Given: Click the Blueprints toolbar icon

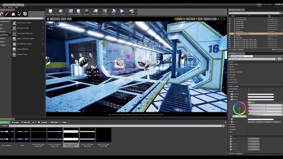Looking at the screenshot, I should coord(96,12).
